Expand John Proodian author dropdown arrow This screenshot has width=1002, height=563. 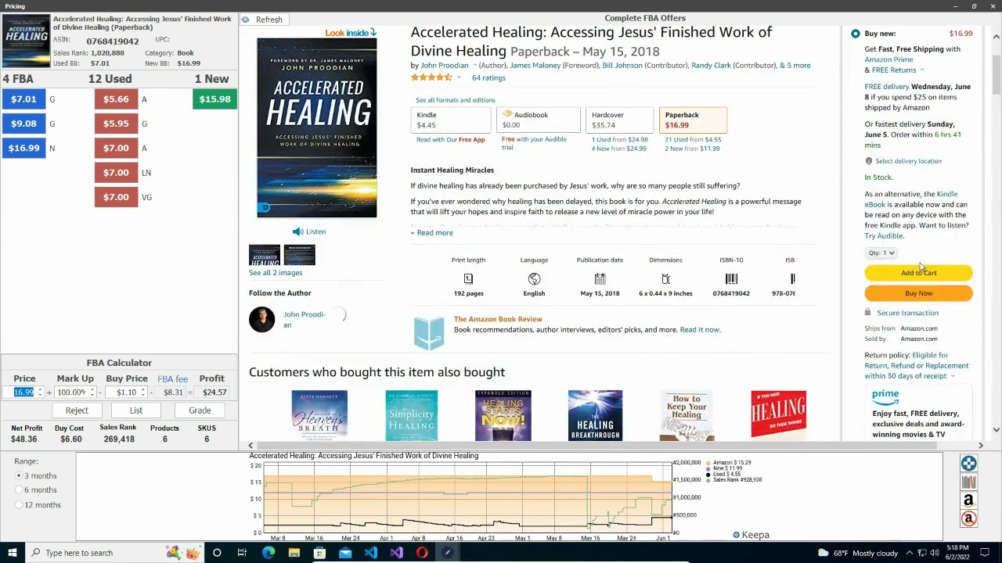click(x=474, y=66)
